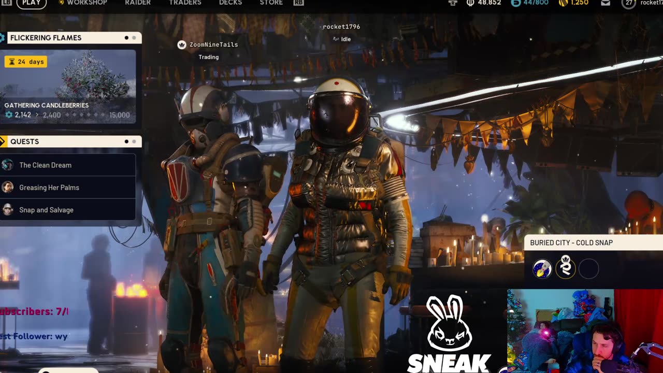Click Greasing Her Palms quest giver portrait

click(x=7, y=187)
